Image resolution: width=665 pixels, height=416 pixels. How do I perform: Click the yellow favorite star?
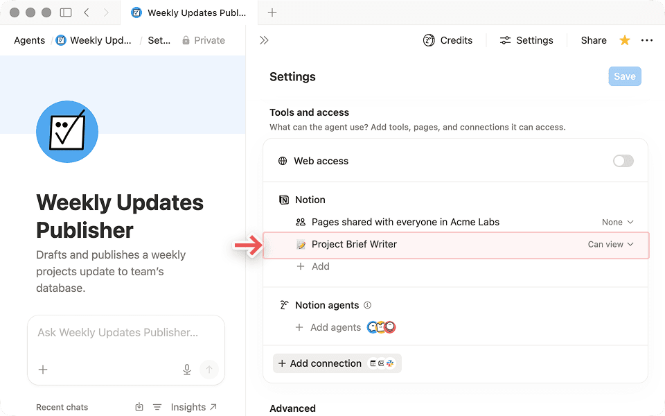[x=625, y=40]
